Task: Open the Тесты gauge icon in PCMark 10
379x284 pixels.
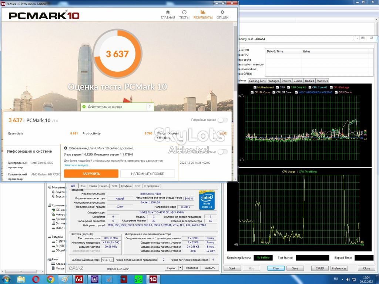Action: [184, 12]
